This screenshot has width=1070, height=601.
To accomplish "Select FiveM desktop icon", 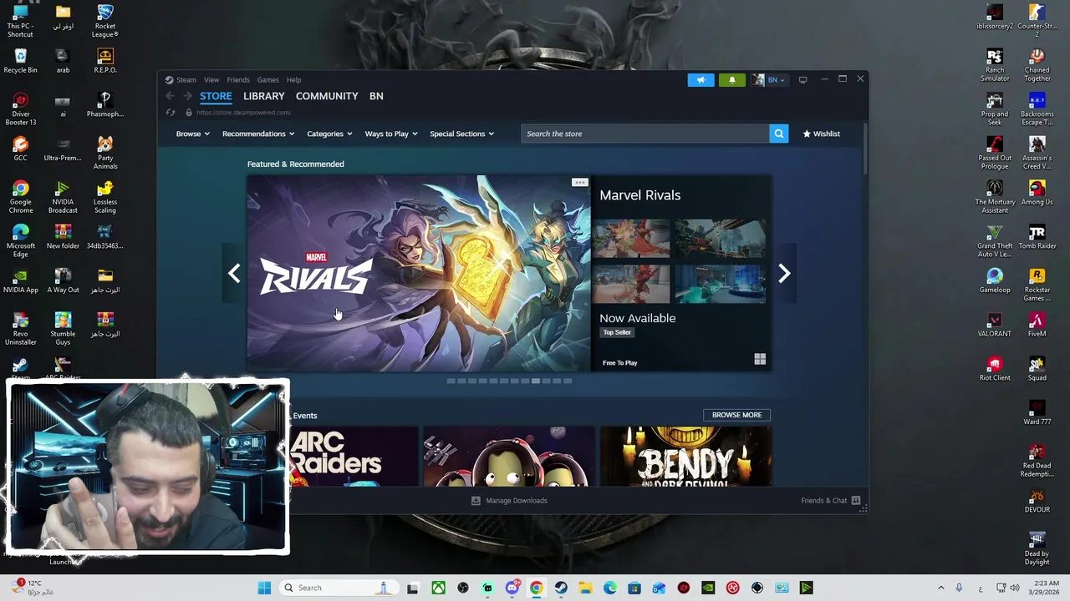I will [1037, 325].
